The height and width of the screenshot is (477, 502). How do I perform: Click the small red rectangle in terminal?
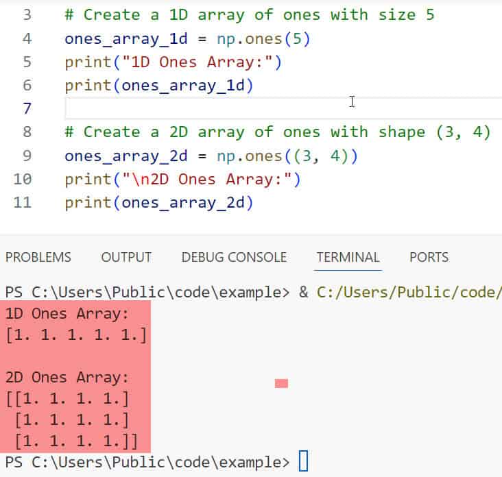coord(281,383)
